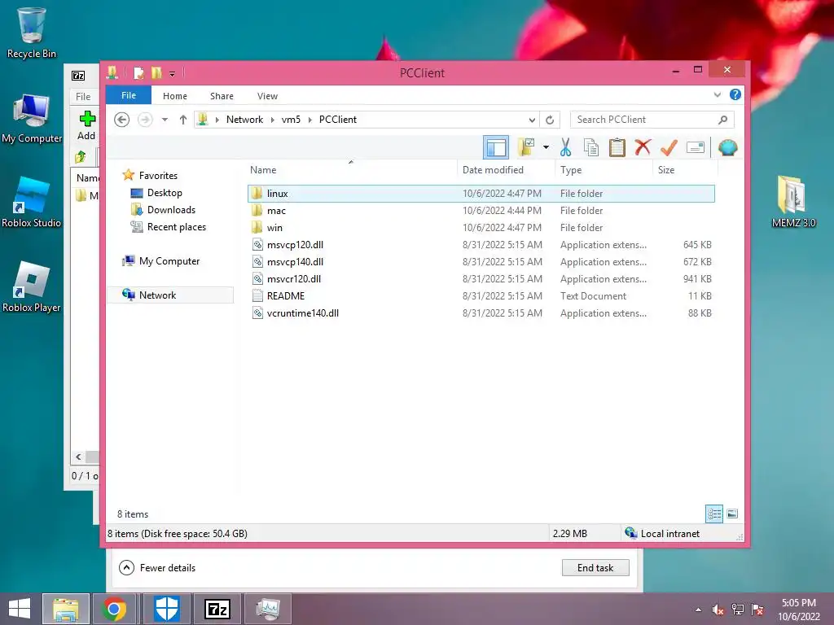Screen dimensions: 834x625
Task: Open Recent places in the navigation pane
Action: [x=176, y=227]
